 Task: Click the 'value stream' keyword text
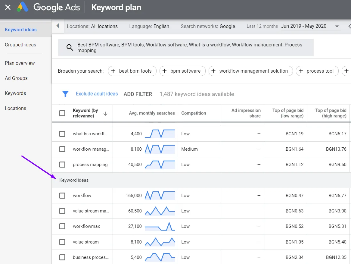coord(86,242)
